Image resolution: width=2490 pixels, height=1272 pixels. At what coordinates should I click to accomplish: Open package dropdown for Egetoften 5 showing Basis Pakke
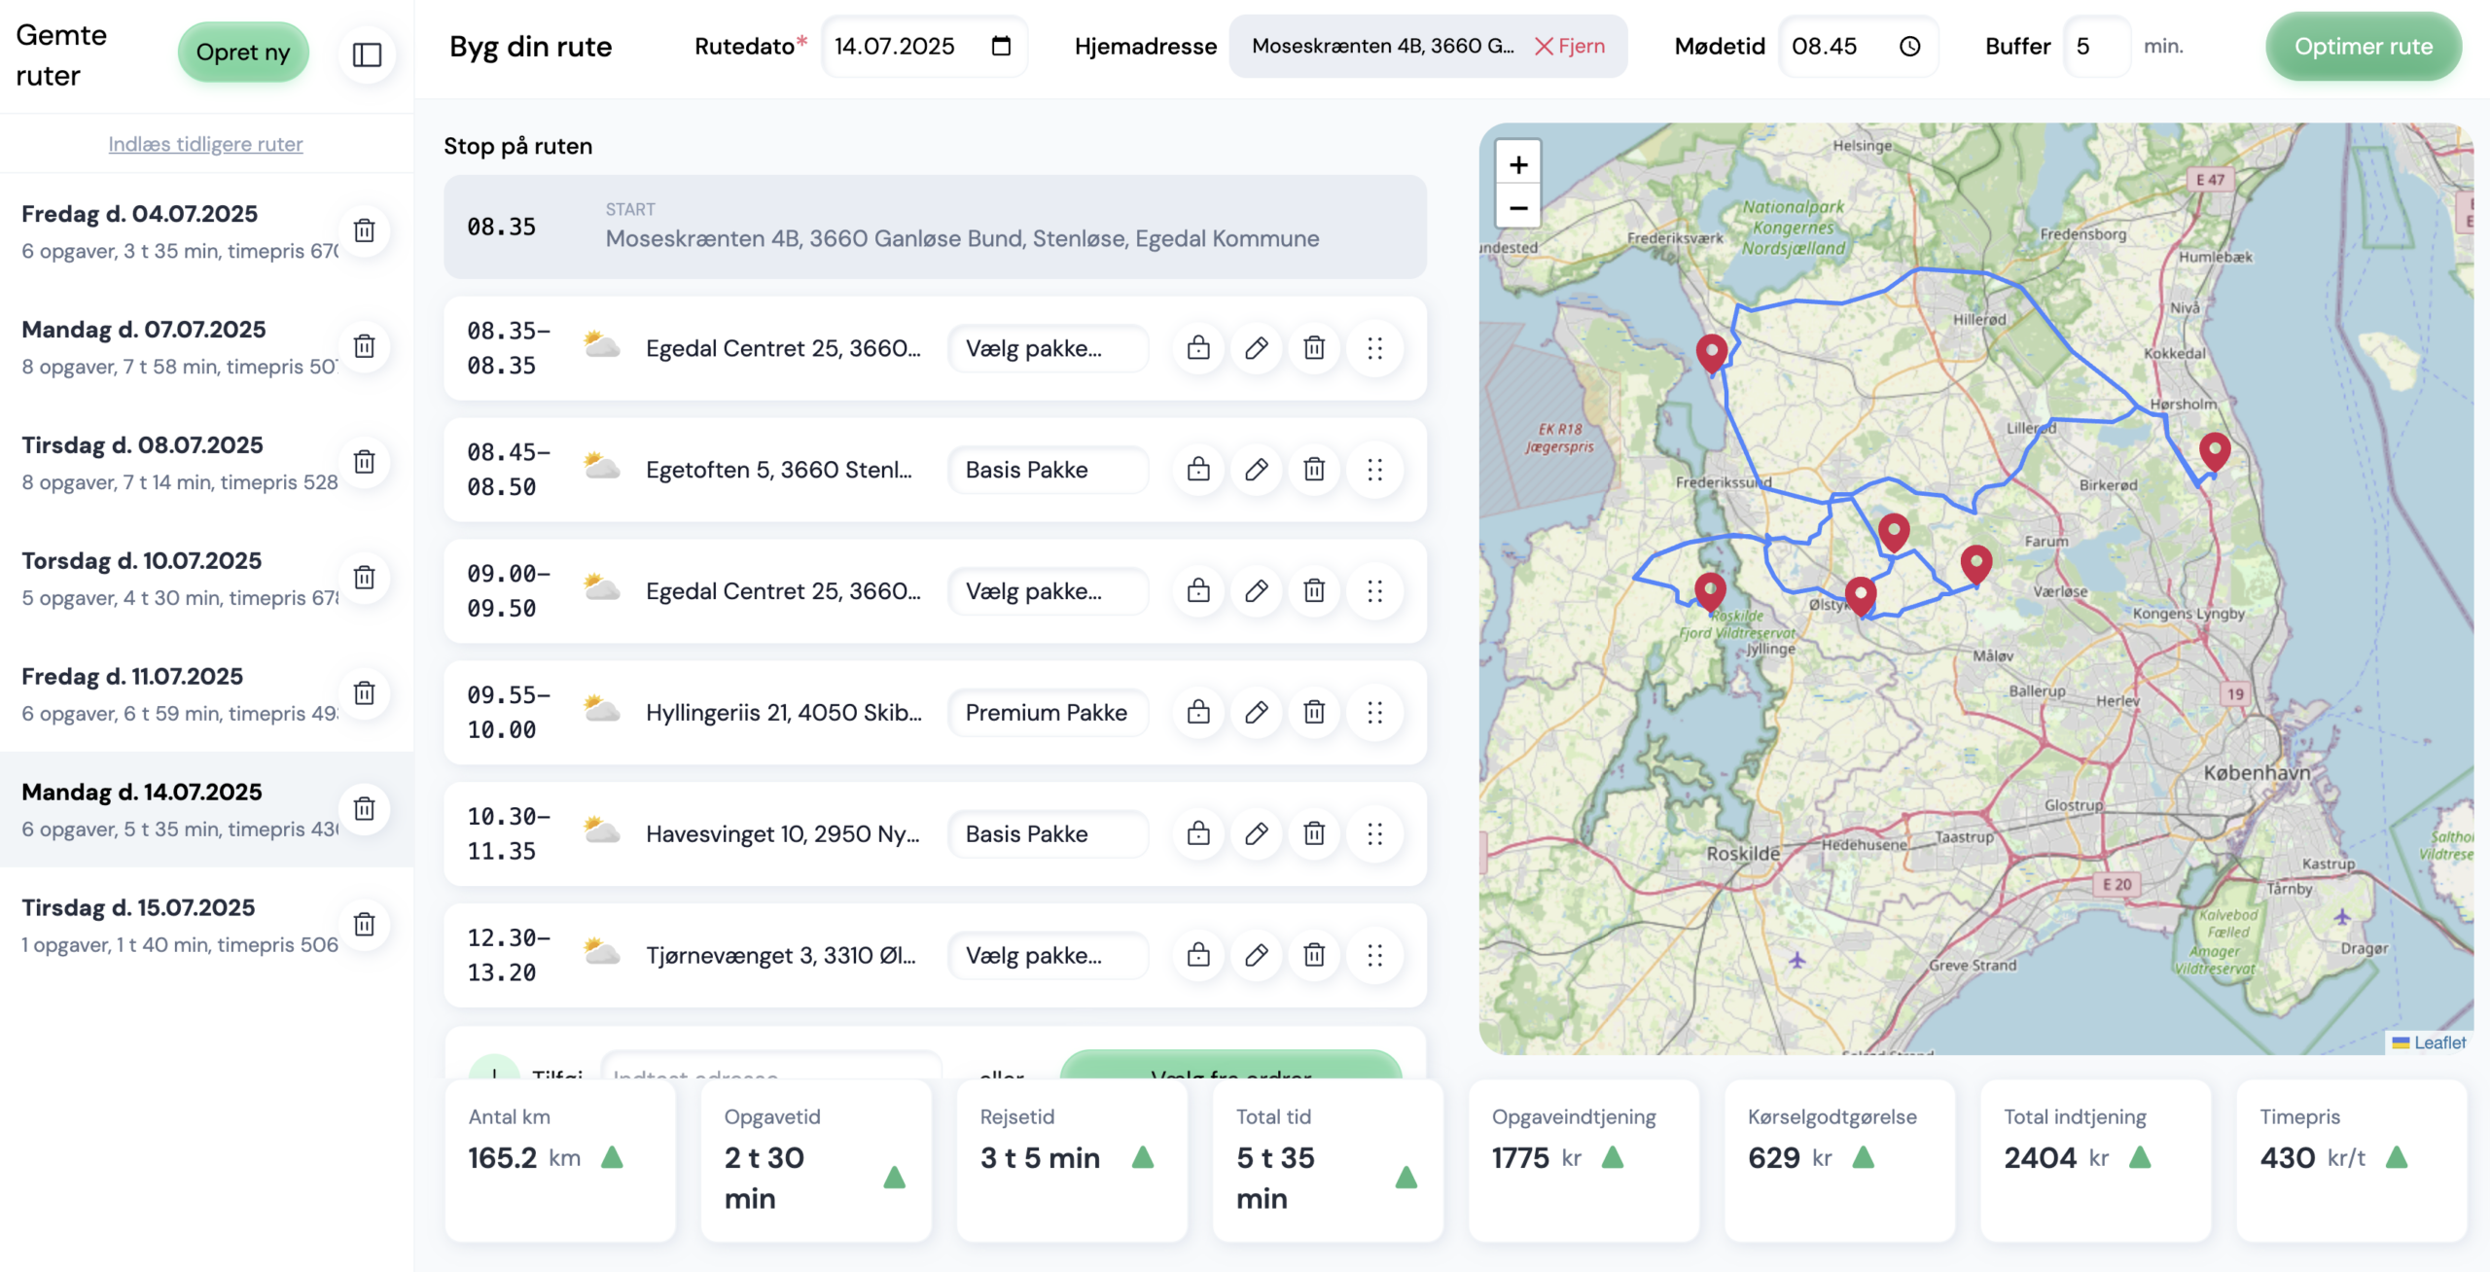(x=1048, y=470)
